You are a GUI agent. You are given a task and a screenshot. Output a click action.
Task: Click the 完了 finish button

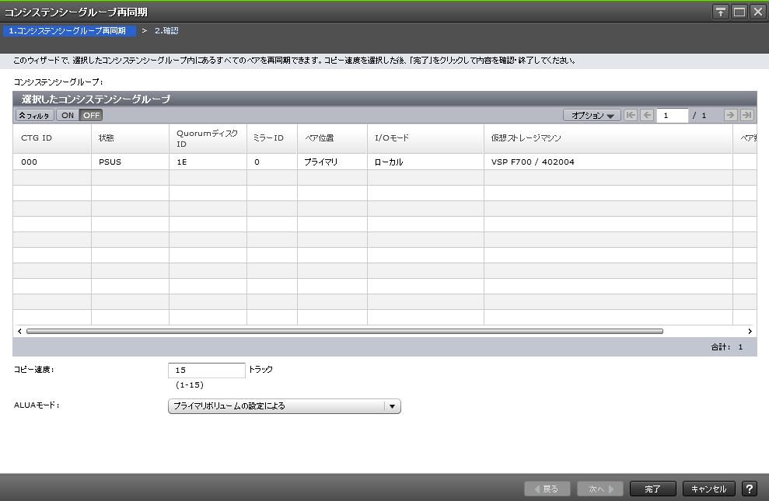652,489
